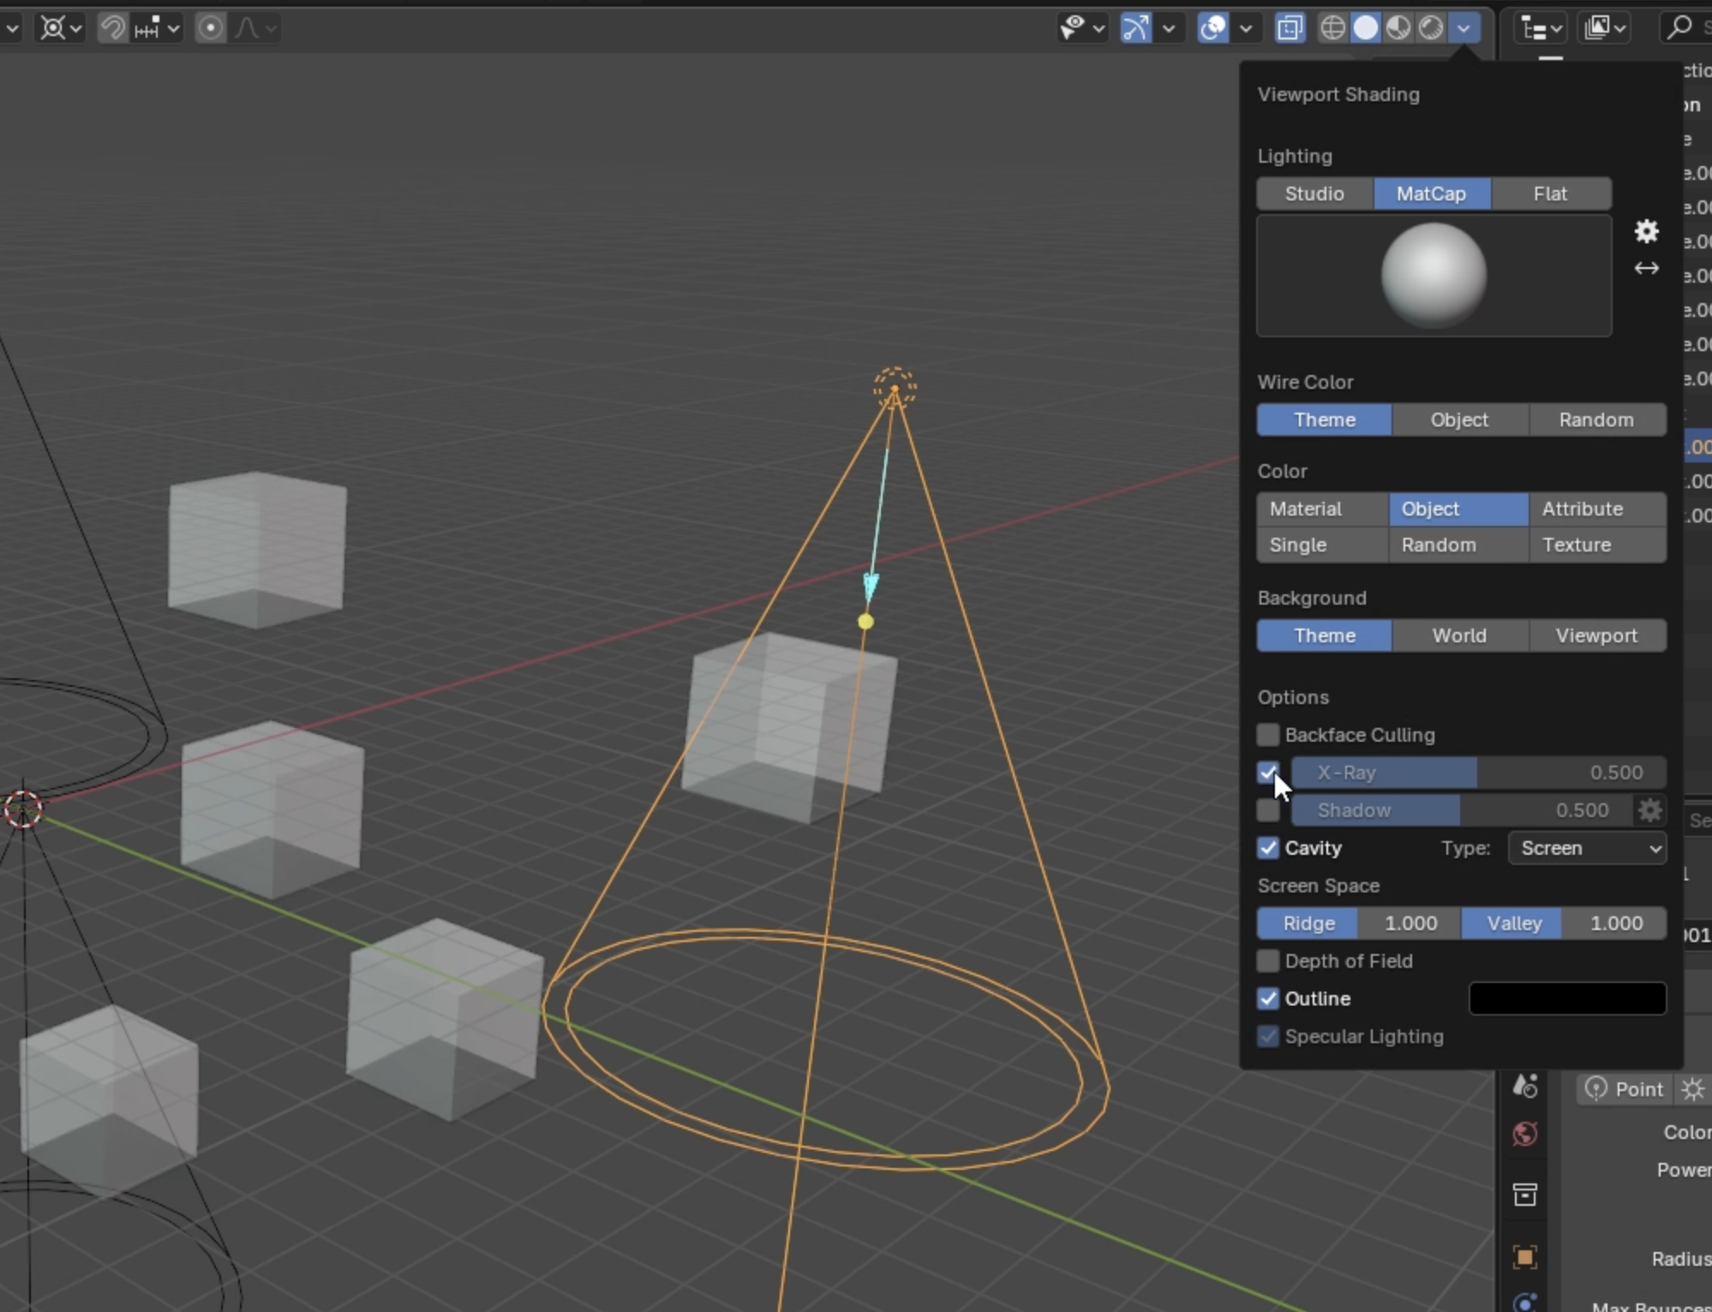Open pivot point dropdown
This screenshot has width=1712, height=1312.
point(62,28)
